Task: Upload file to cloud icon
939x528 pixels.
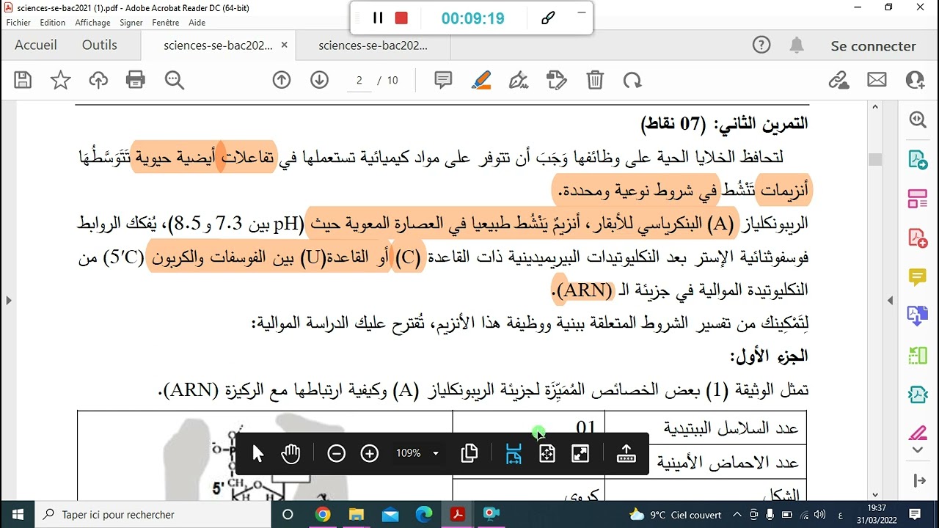Action: point(98,80)
